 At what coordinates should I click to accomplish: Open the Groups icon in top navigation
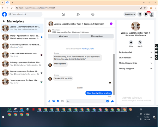[93, 14]
